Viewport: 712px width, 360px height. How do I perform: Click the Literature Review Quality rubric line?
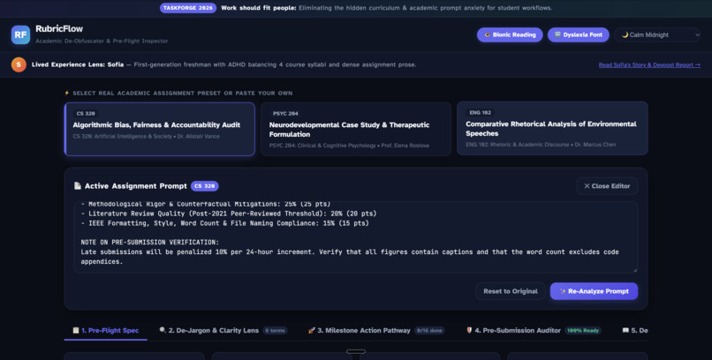pyautogui.click(x=229, y=214)
